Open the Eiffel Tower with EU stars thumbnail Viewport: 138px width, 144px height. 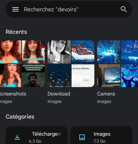(x=59, y=76)
